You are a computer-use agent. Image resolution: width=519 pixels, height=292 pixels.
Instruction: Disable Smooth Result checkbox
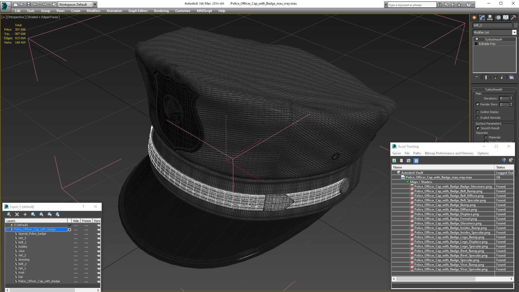click(478, 128)
